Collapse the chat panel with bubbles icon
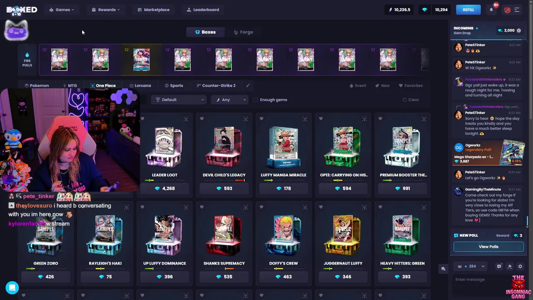 [x=443, y=269]
